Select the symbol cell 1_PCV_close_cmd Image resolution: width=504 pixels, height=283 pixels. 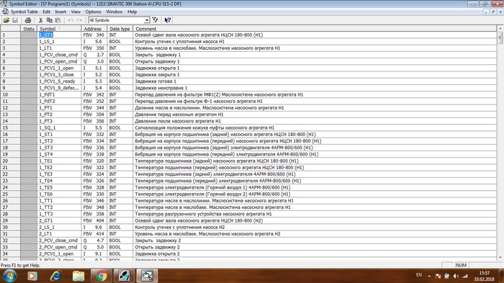59,55
